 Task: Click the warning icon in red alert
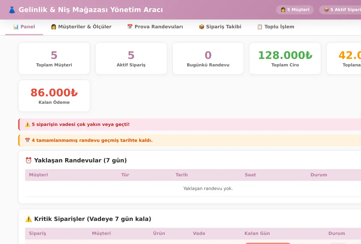[27, 124]
